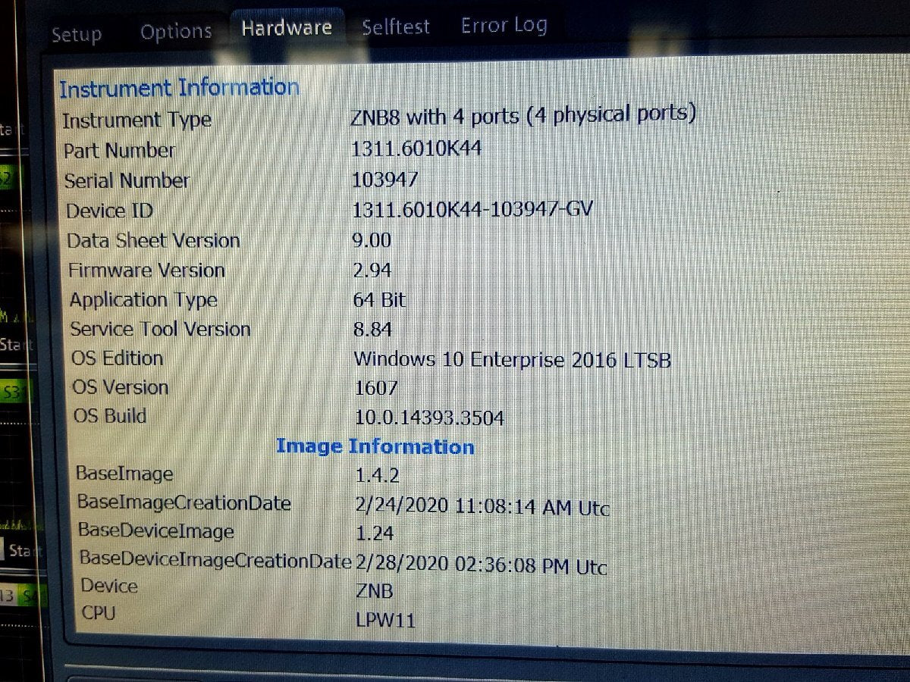Viewport: 910px width, 682px height.
Task: Select the Hardware tab
Action: [287, 28]
